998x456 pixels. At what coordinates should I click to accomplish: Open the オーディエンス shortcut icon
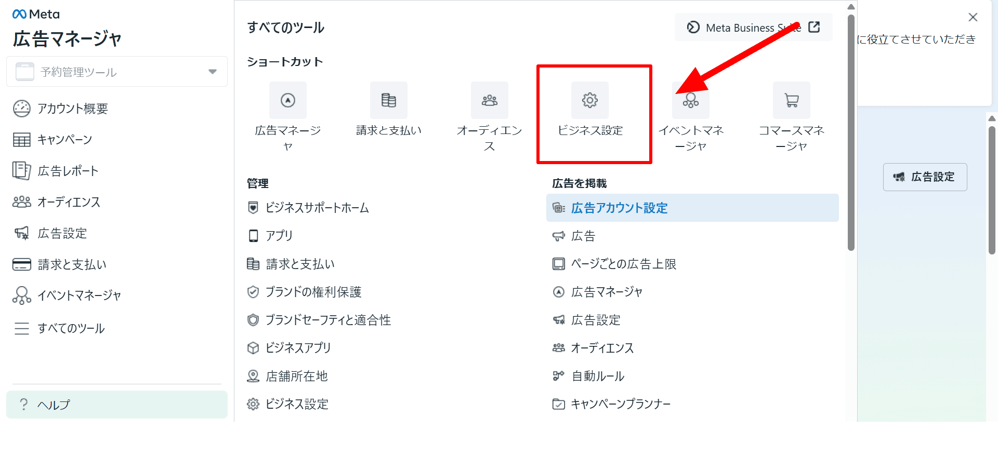490,100
